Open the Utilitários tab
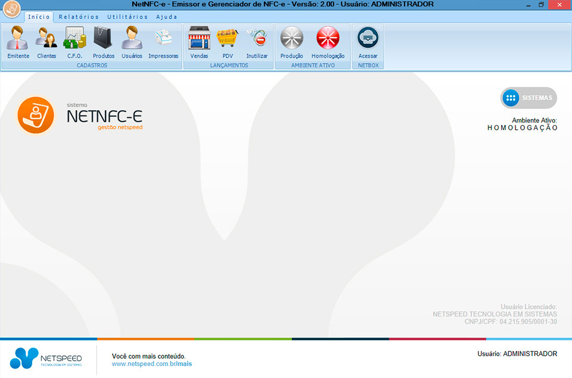Image resolution: width=572 pixels, height=378 pixels. tap(128, 17)
